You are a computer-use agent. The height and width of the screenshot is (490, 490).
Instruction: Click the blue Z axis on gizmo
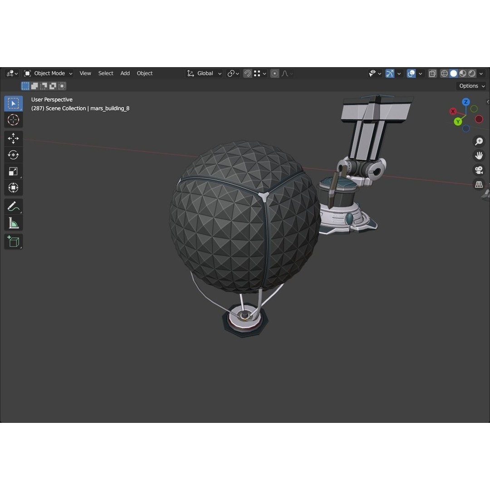click(x=465, y=102)
